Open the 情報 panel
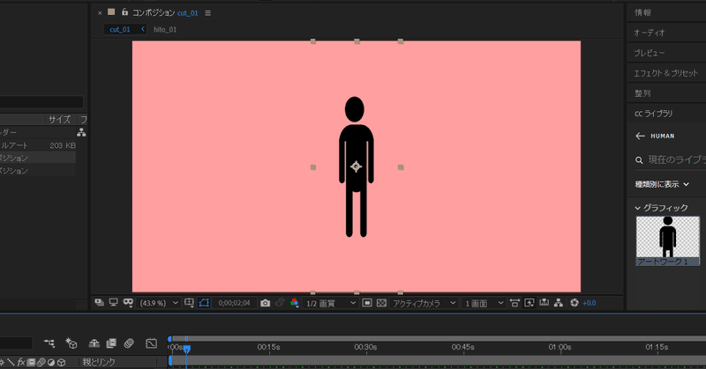The width and height of the screenshot is (706, 369). point(642,12)
